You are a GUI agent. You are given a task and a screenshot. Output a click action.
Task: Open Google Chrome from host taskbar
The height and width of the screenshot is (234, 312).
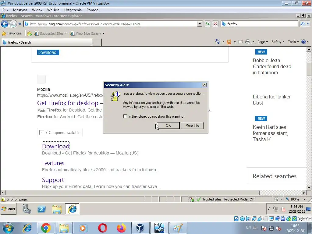coord(46,228)
